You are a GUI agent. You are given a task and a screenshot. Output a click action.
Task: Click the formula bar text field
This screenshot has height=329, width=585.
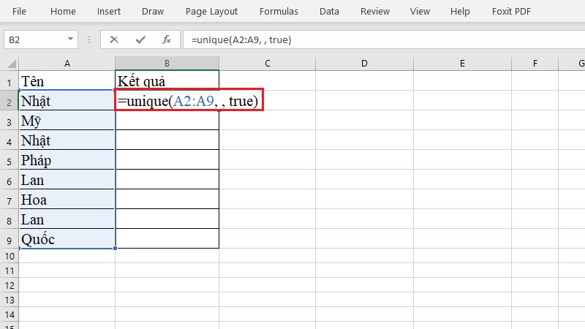(x=383, y=39)
